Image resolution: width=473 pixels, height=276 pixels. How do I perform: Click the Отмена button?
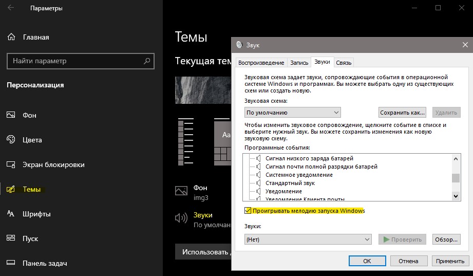coord(408,261)
